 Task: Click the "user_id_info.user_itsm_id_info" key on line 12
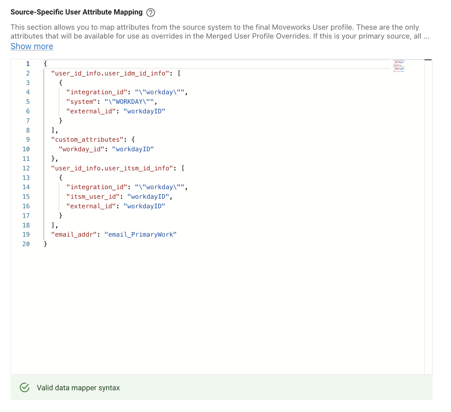pos(112,168)
